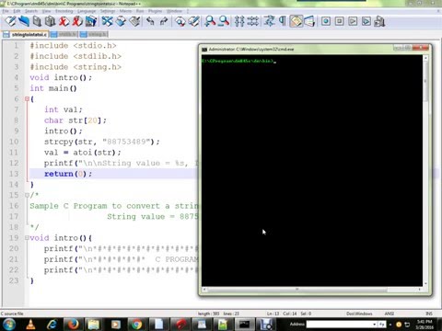This screenshot has width=442, height=331.
Task: Click the Close document toolbar icon
Action: [64, 21]
